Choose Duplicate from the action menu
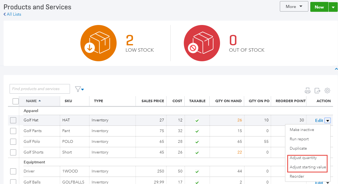The image size is (338, 184). click(x=298, y=148)
